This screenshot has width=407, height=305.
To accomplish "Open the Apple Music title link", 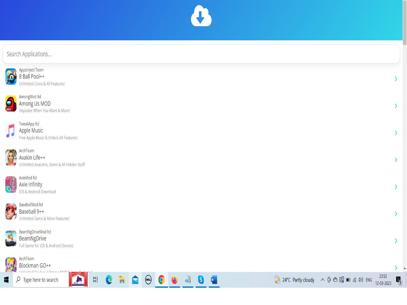I will point(31,130).
